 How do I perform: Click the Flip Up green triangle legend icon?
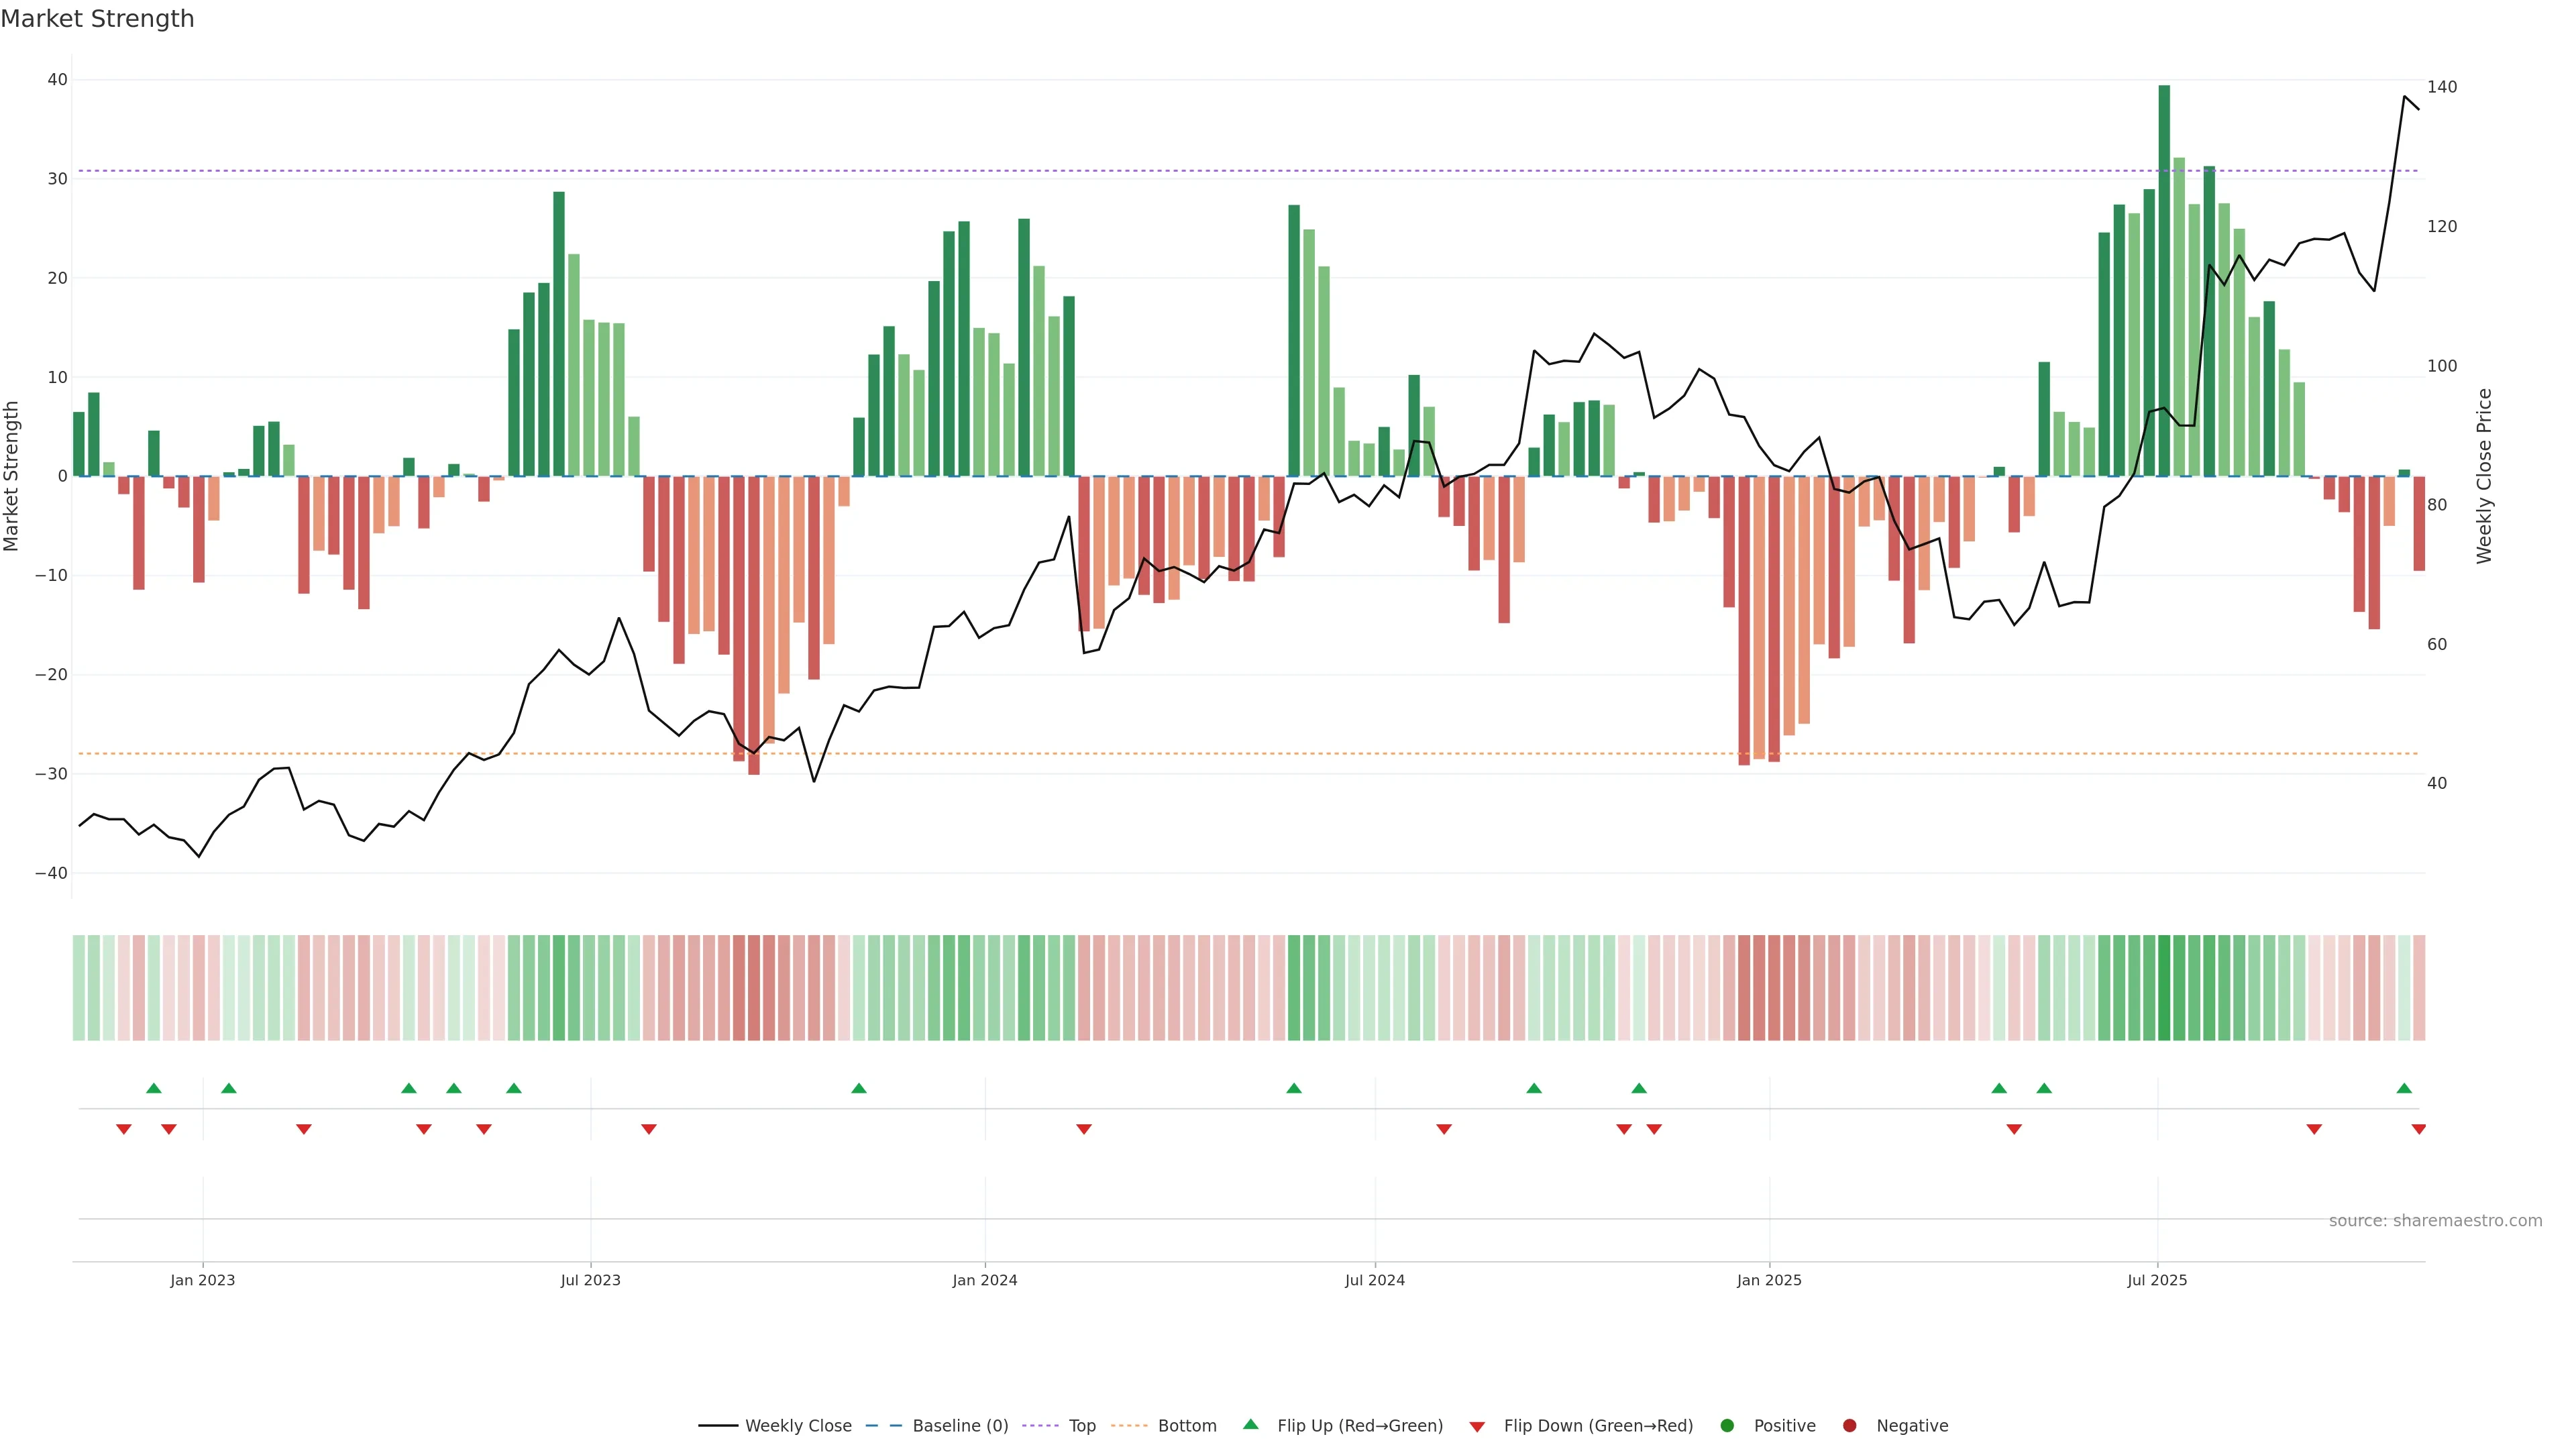(x=1250, y=1425)
